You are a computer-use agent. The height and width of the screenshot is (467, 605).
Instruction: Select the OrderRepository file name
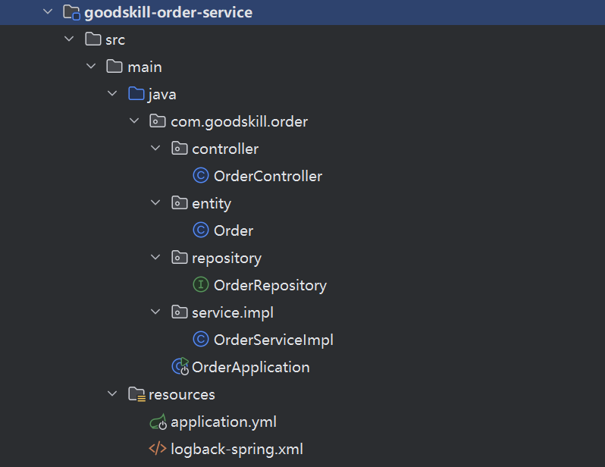pos(270,285)
